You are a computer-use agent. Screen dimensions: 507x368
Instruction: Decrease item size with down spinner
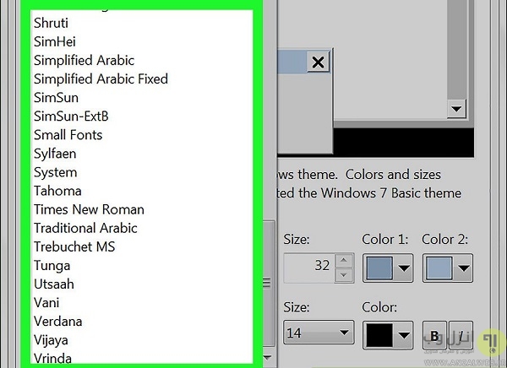pos(344,275)
